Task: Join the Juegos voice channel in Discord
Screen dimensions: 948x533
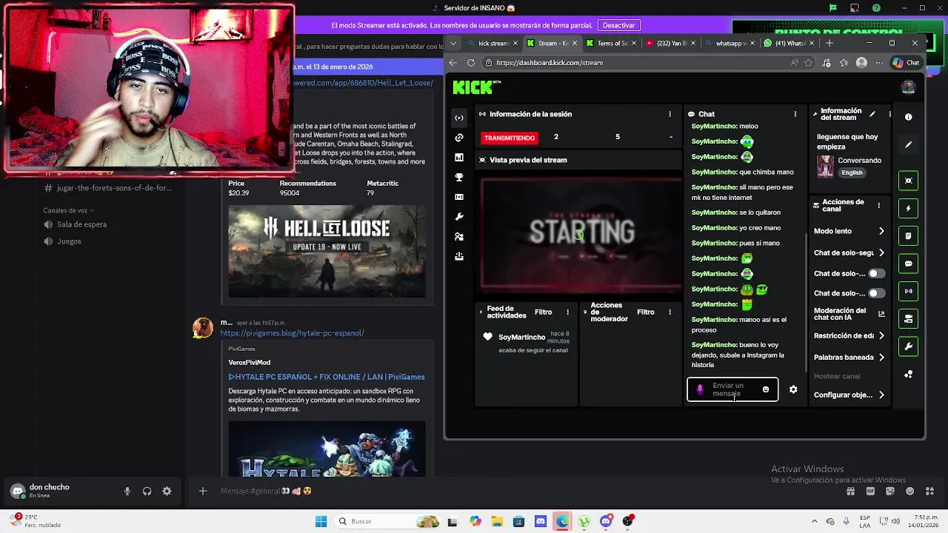Action: [x=69, y=241]
